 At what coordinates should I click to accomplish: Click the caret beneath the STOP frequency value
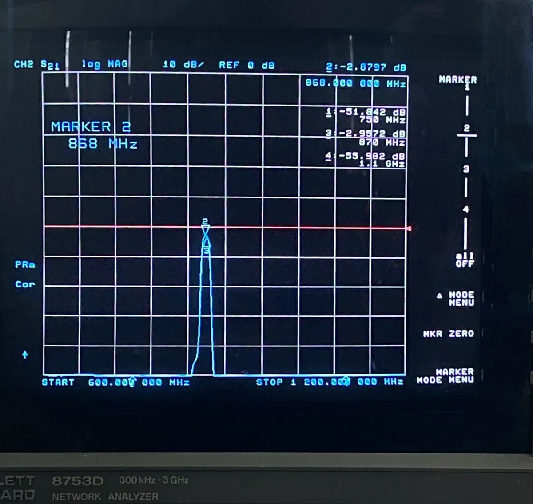point(346,381)
